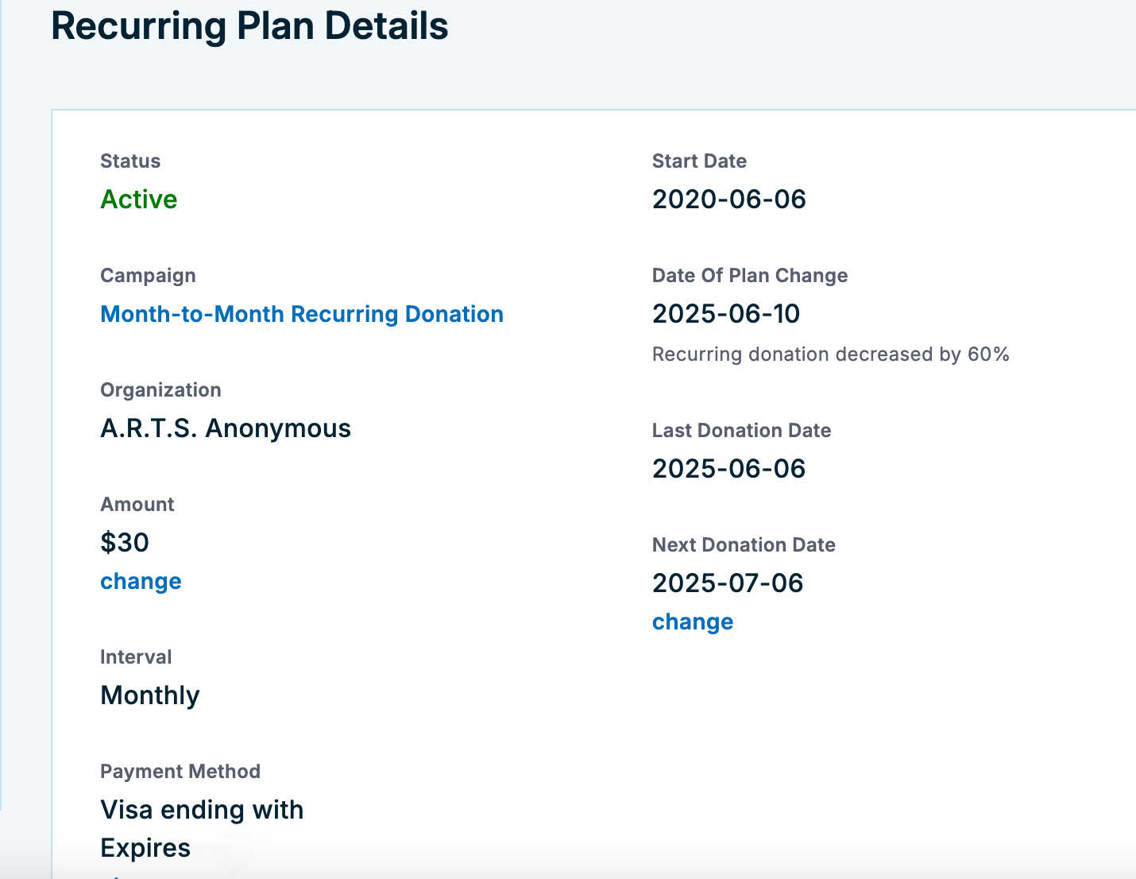This screenshot has height=879, width=1136.
Task: Click the Campaign field label
Action: point(148,276)
